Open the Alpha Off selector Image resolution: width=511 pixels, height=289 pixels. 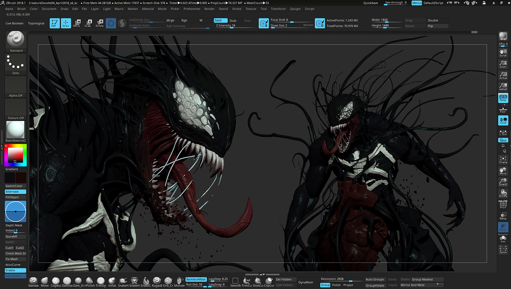(x=16, y=86)
